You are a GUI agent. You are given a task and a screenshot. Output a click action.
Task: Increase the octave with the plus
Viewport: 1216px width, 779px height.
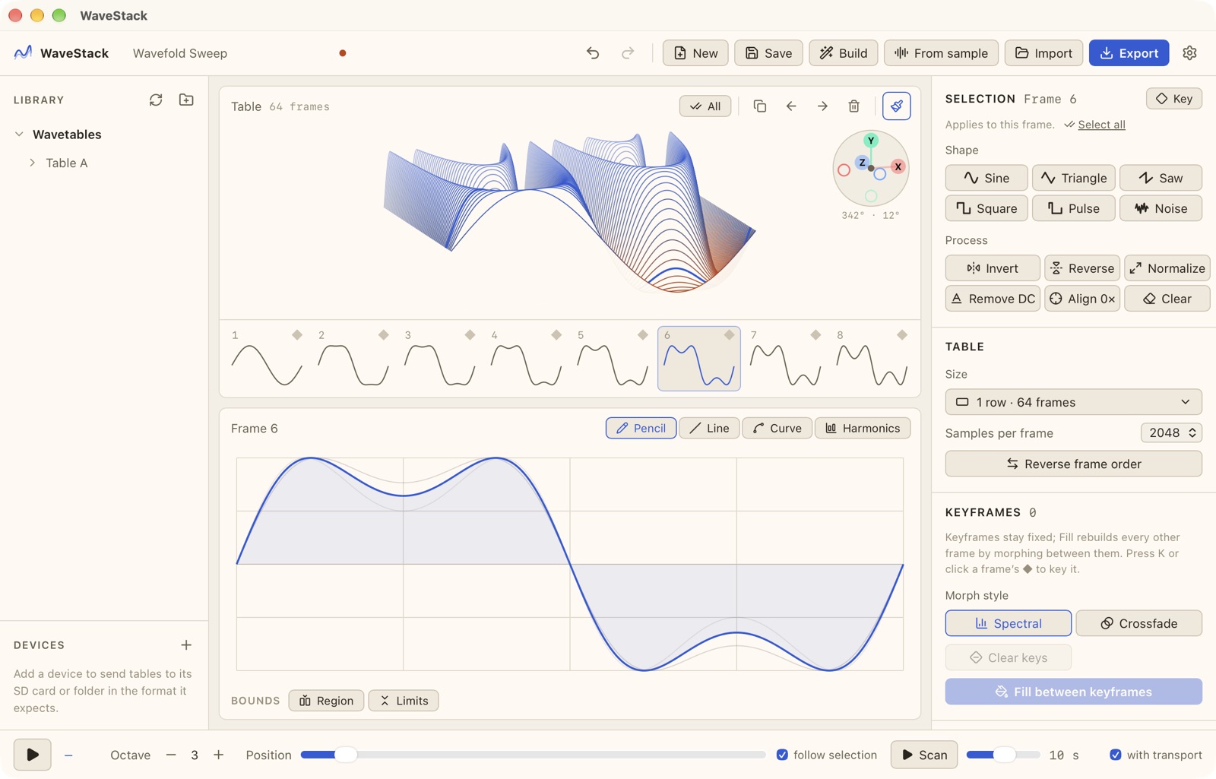tap(218, 755)
